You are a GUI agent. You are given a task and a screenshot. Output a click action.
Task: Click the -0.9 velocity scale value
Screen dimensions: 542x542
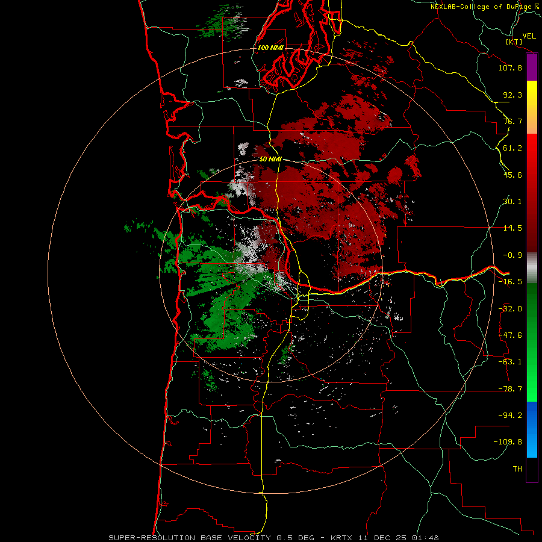pyautogui.click(x=512, y=255)
